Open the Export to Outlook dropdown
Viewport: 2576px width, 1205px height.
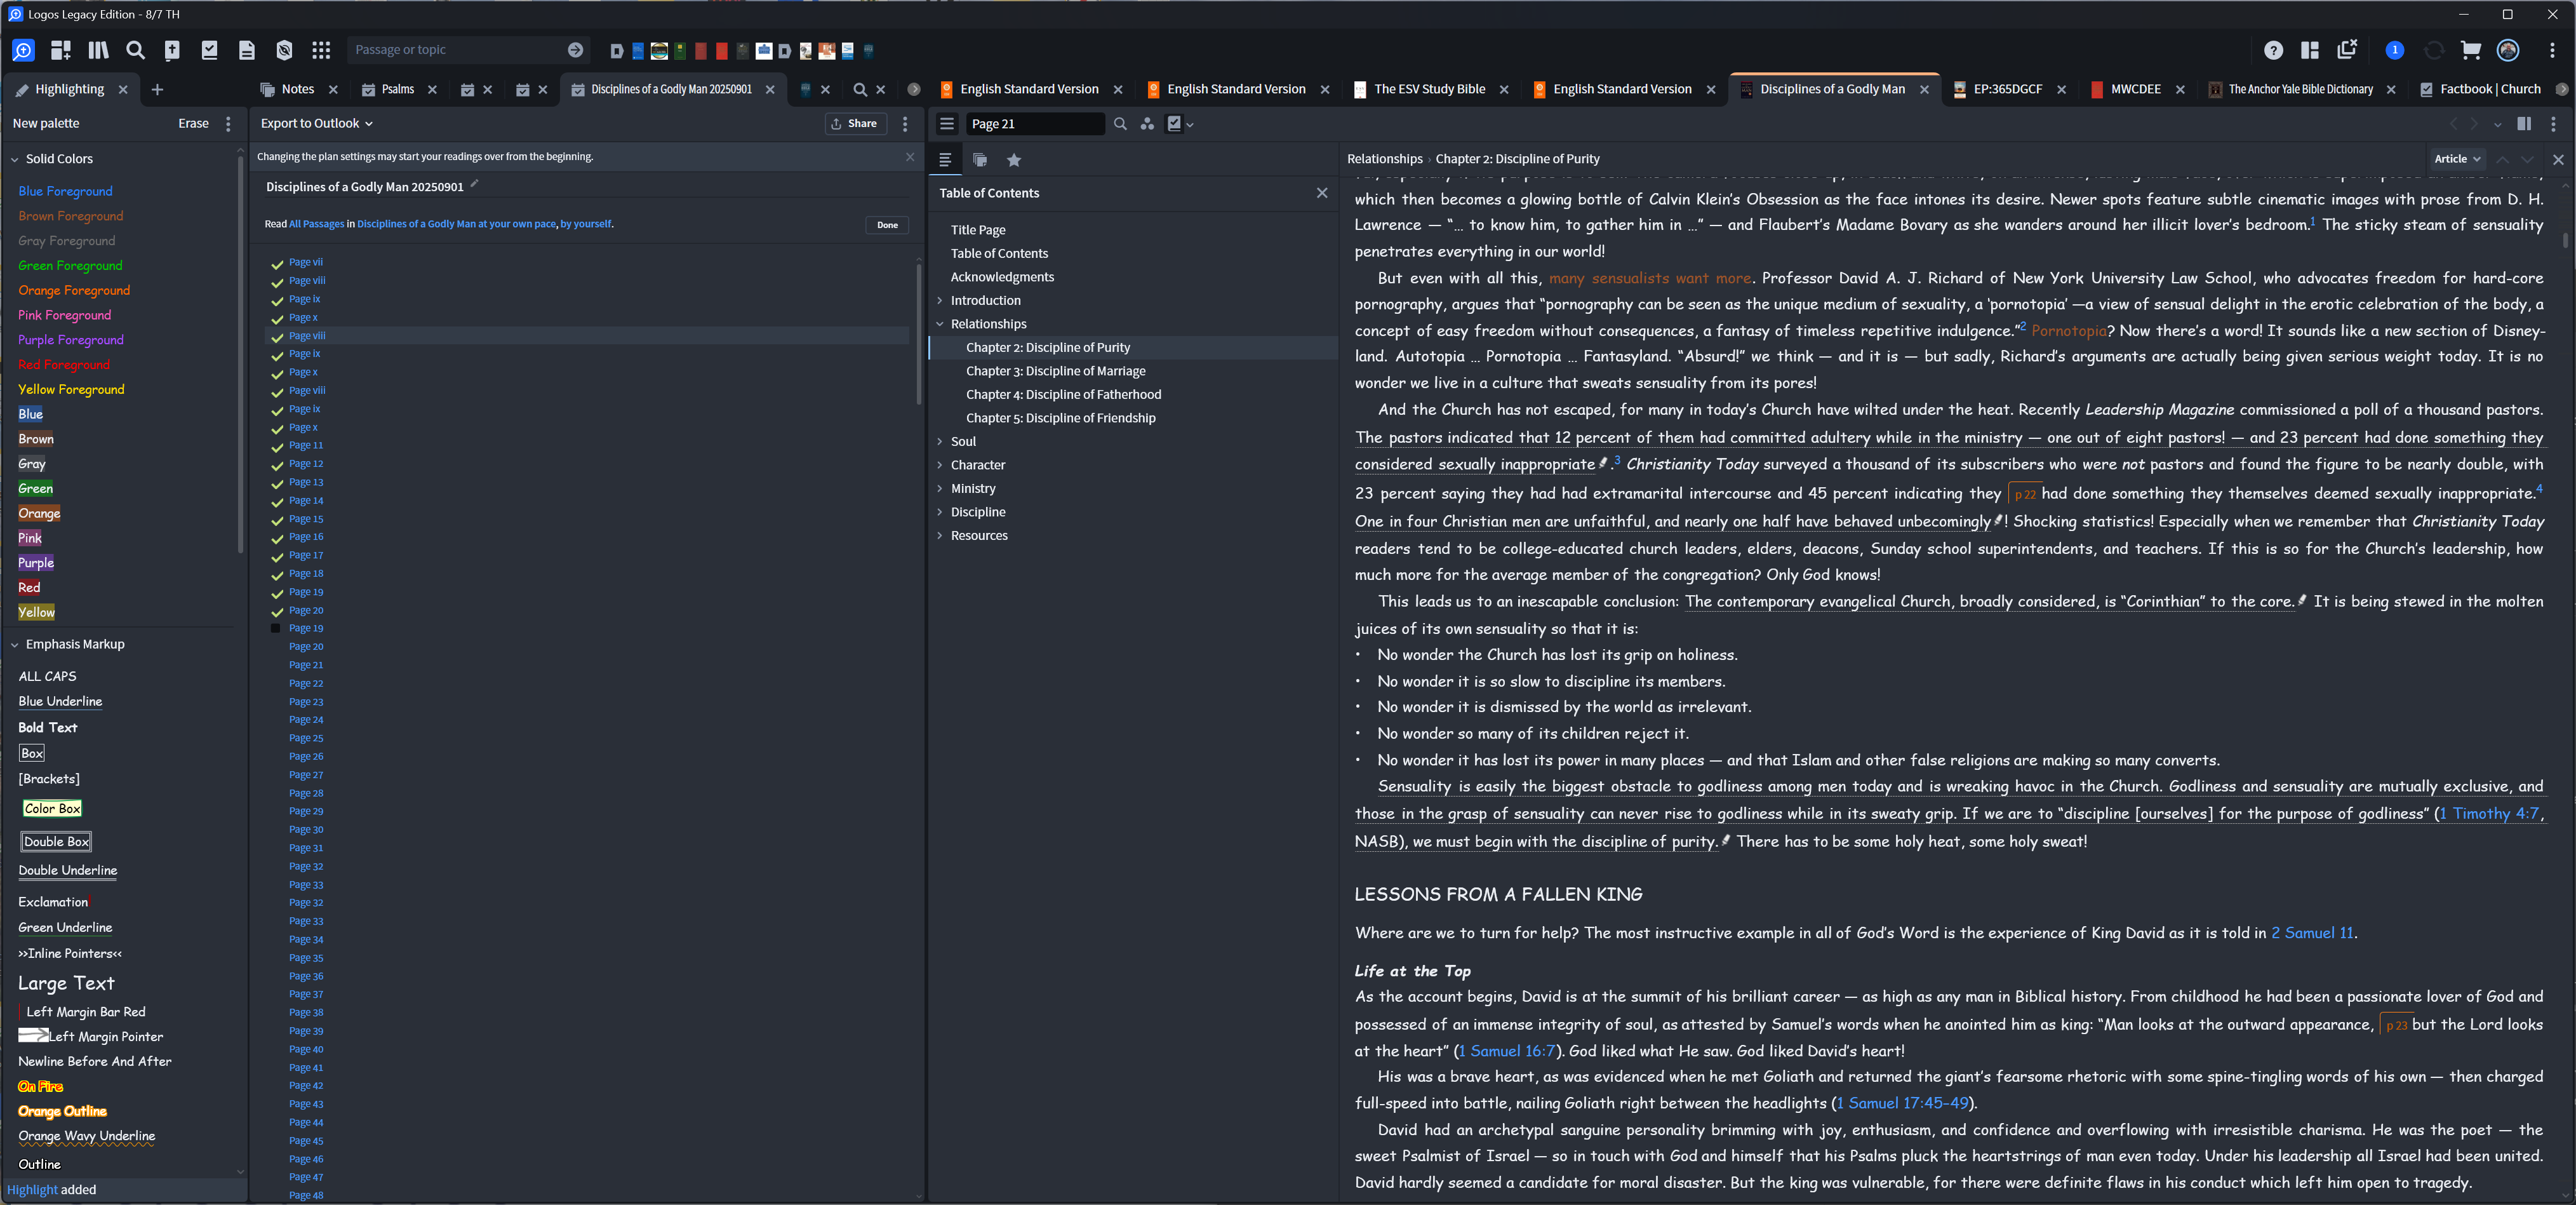click(x=316, y=124)
